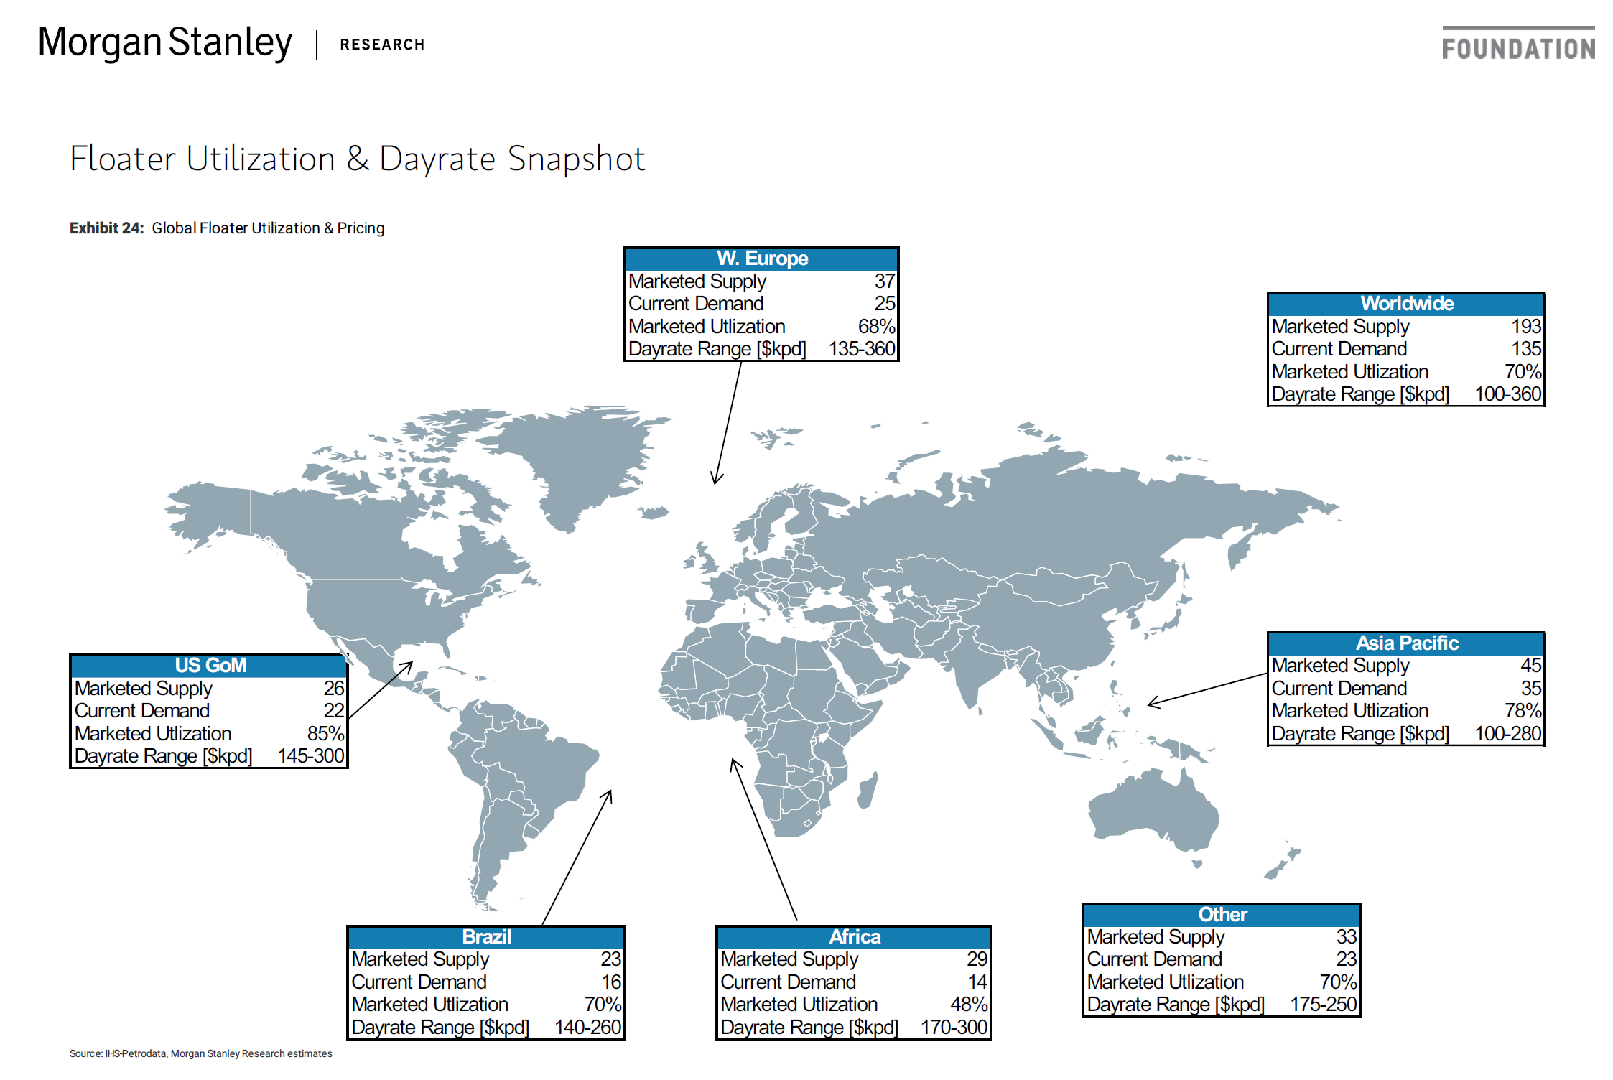Viewport: 1613px width, 1080px height.
Task: Select the Worldwide table header
Action: click(x=1406, y=304)
